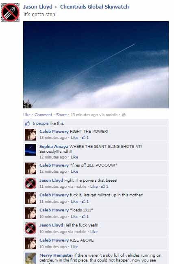The image size is (174, 264).
Task: Click the globe privacy icon after the timestamp
Action: coord(124,115)
